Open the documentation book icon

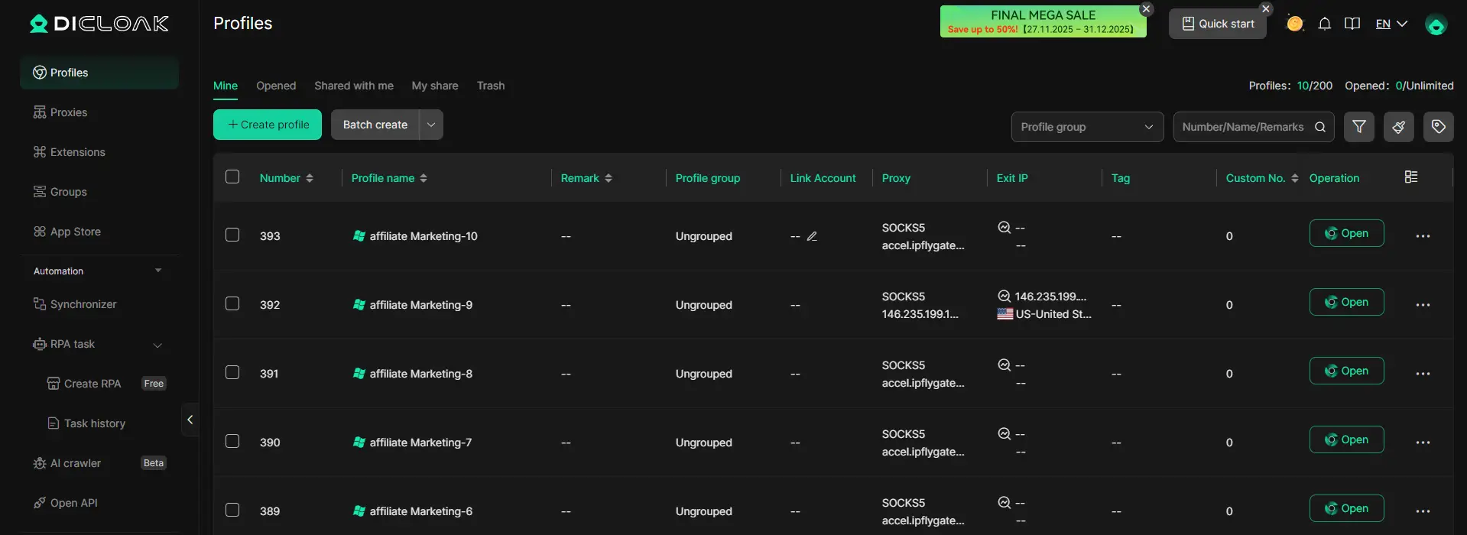pos(1352,24)
